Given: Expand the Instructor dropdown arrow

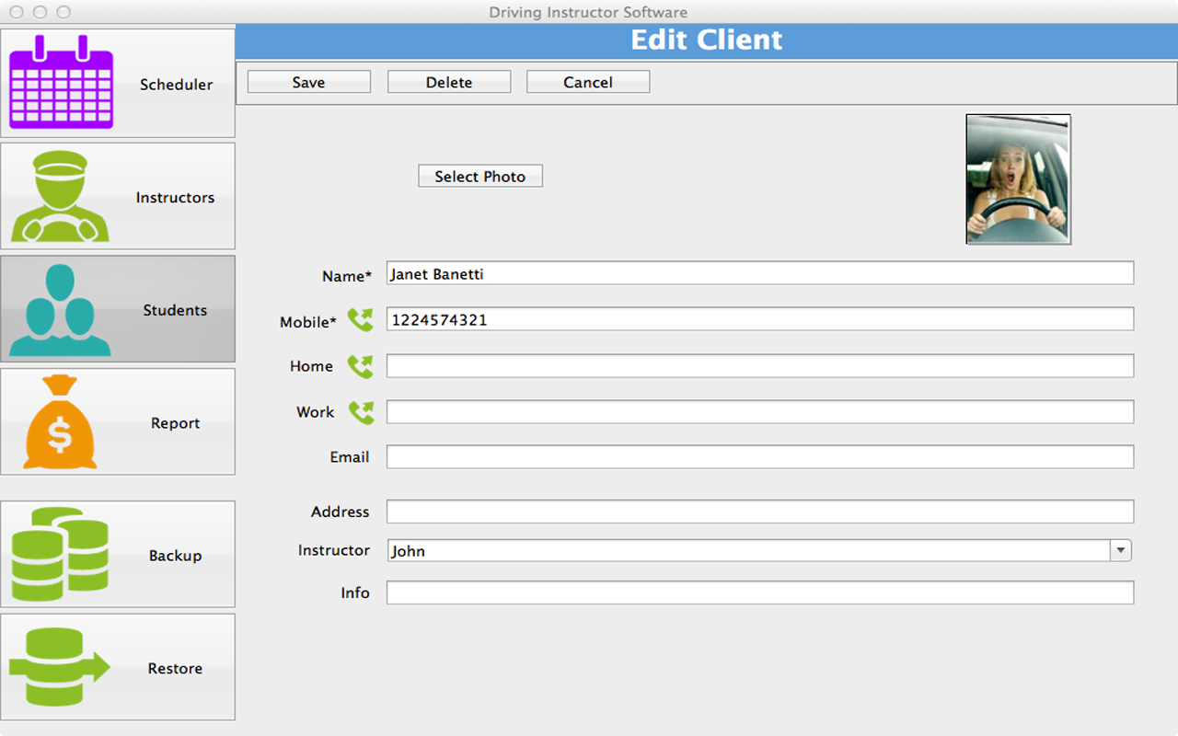Looking at the screenshot, I should click(1120, 550).
